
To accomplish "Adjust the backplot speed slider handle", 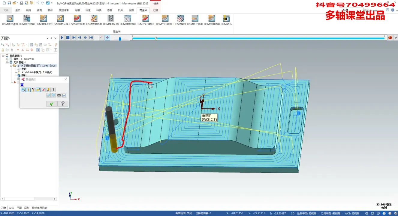I will (120, 38).
